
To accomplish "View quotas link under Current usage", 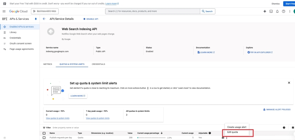I will click(58, 118).
